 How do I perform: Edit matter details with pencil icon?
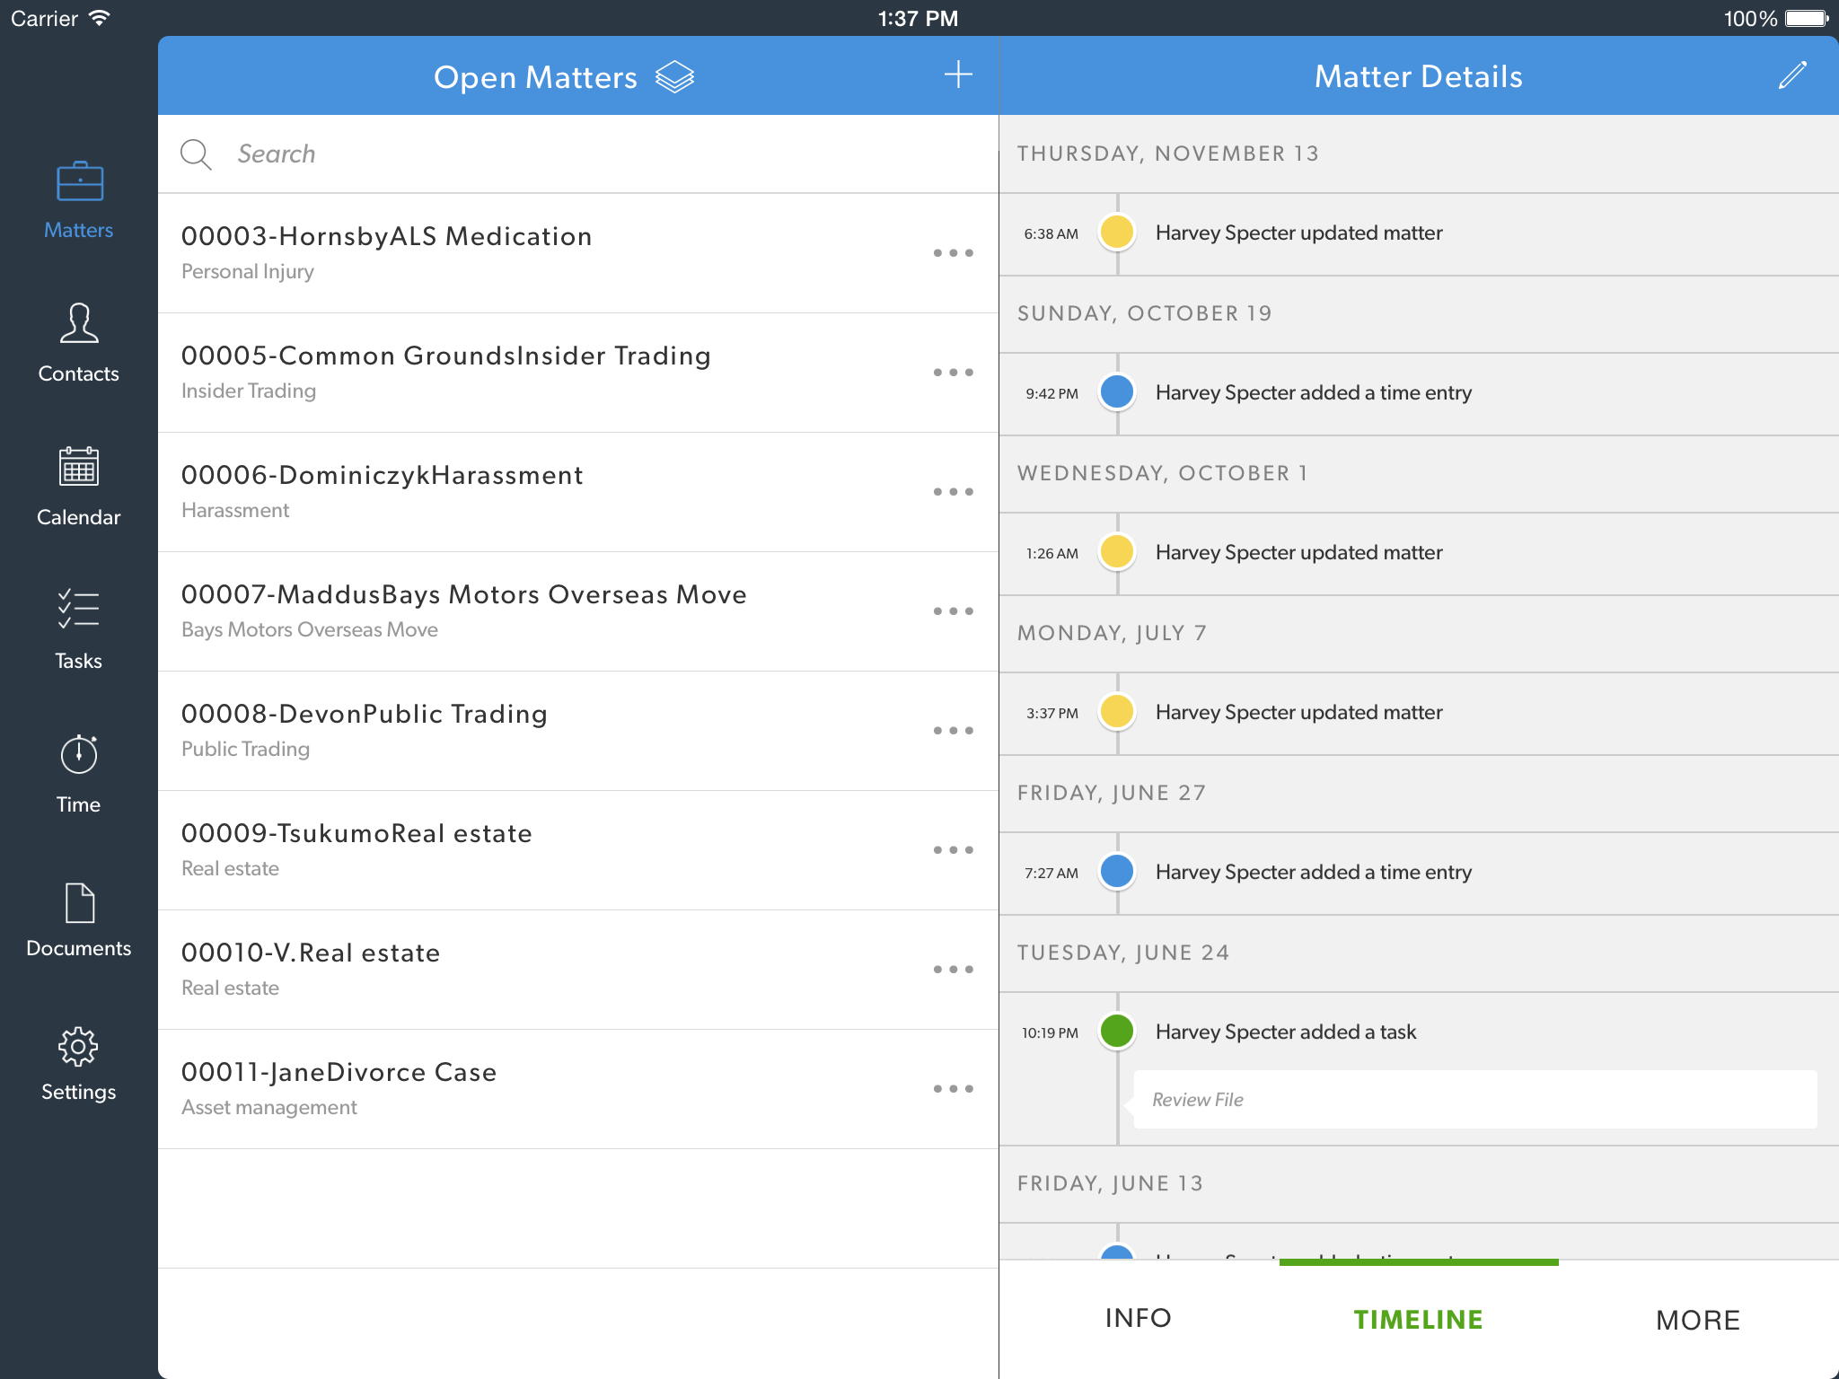click(1791, 75)
